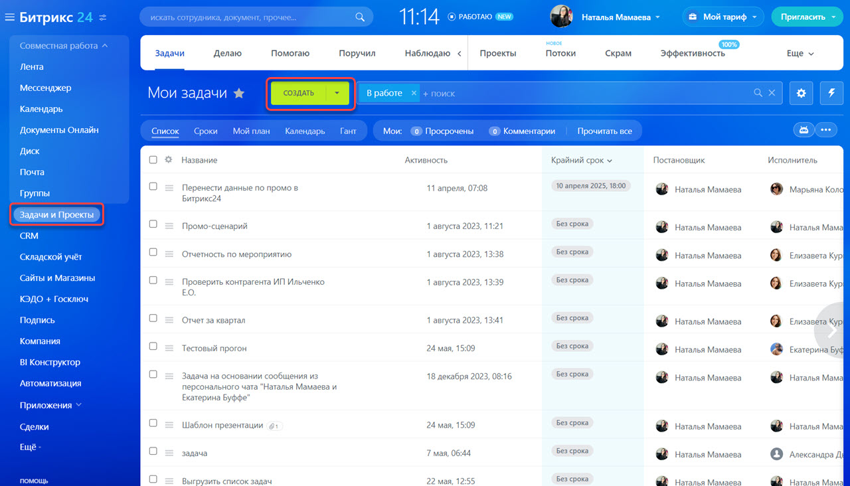The width and height of the screenshot is (850, 486).
Task: Open the Потоки tab
Action: [560, 53]
